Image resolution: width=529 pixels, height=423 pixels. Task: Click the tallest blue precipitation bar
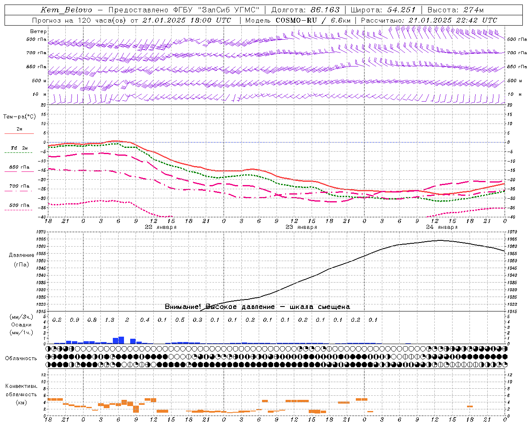click(121, 340)
